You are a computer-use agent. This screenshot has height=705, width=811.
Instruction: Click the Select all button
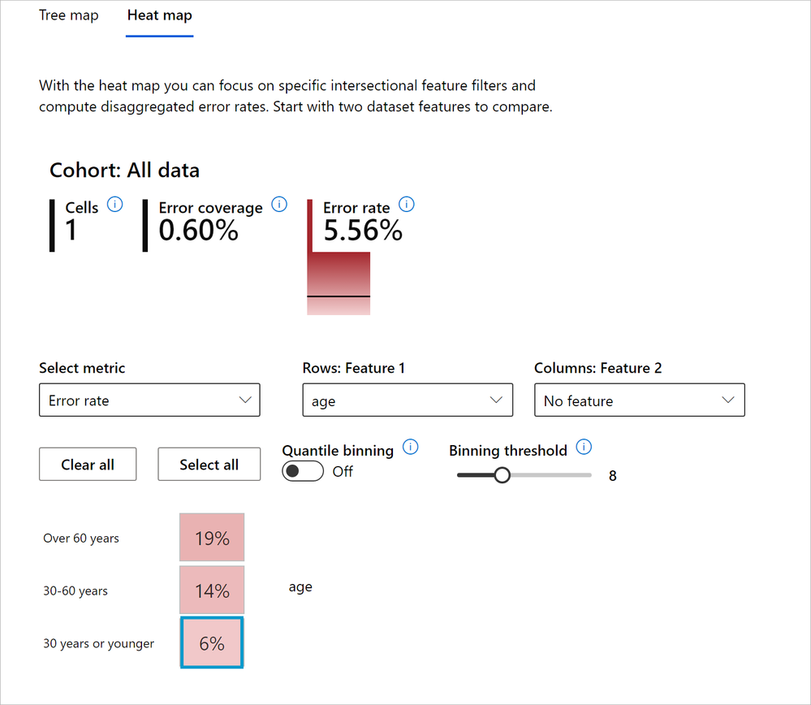(x=209, y=465)
